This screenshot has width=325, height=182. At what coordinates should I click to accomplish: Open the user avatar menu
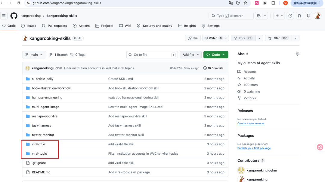tap(317, 16)
